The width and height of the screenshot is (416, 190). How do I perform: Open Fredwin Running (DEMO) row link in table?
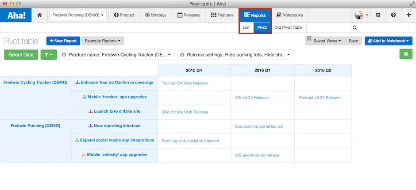coord(35,125)
